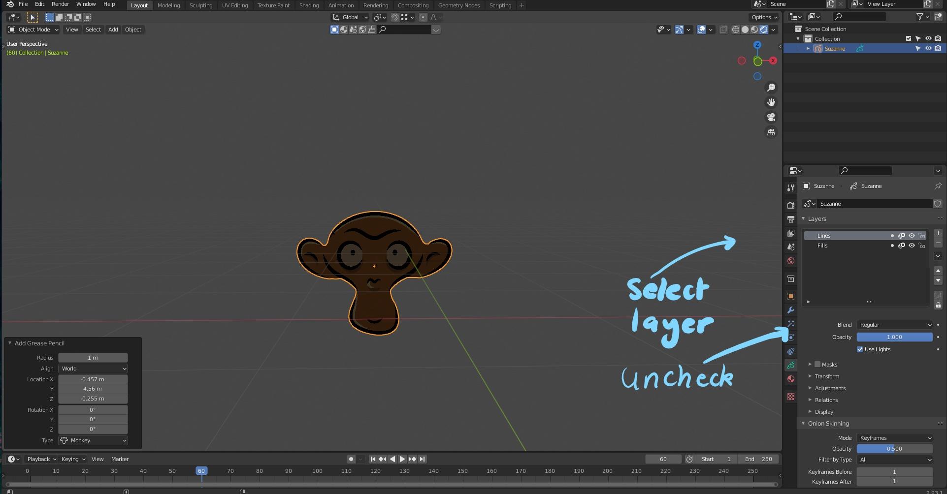
Task: Open the Object Data properties tab (green grease pencil icon)
Action: [x=790, y=365]
